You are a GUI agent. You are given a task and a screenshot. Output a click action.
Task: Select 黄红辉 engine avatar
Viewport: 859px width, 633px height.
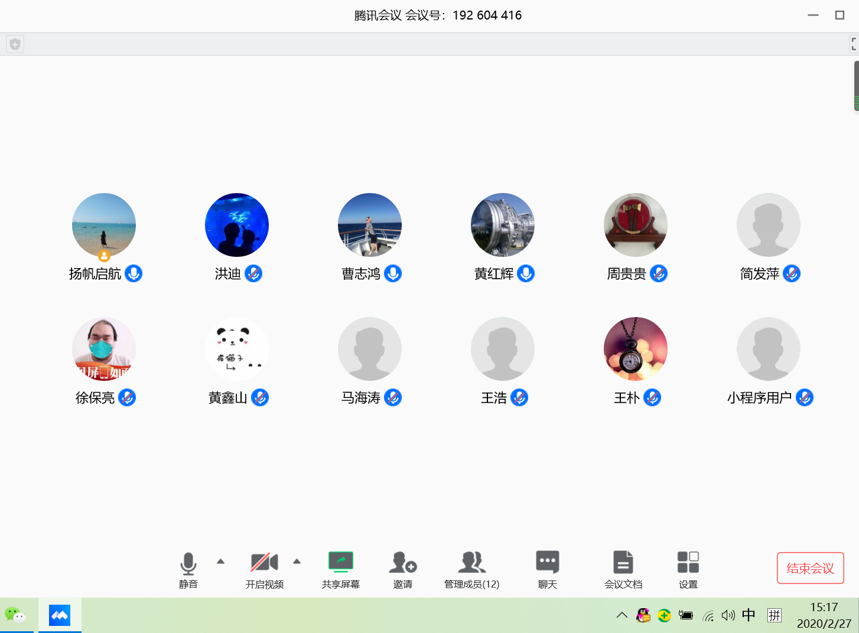pos(503,225)
